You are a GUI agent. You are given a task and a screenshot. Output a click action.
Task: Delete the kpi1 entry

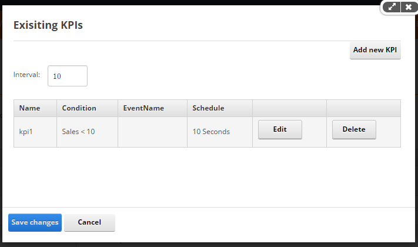(354, 129)
